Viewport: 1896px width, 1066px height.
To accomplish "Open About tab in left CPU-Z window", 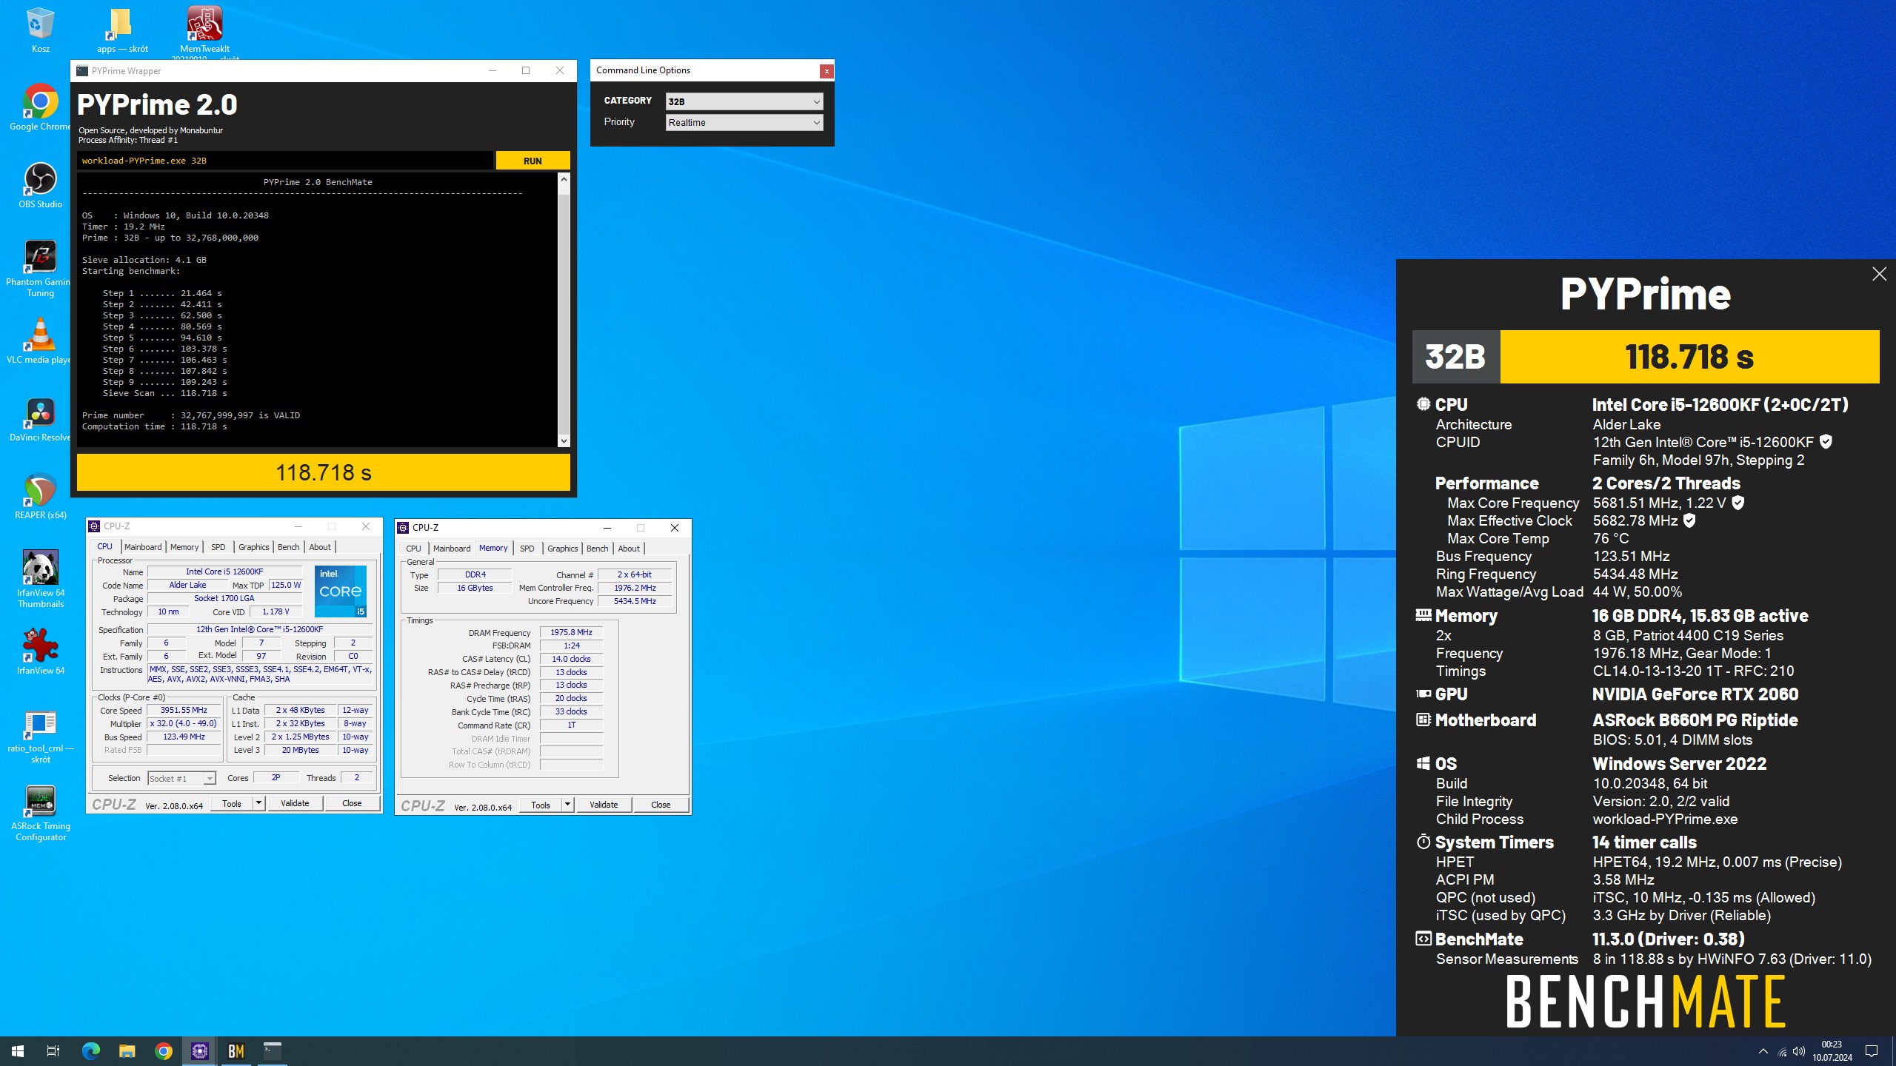I will tap(320, 547).
